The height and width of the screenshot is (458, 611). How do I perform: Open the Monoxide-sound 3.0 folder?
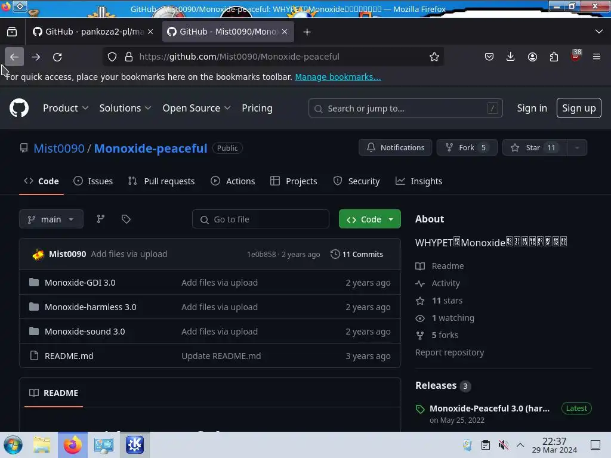85,332
